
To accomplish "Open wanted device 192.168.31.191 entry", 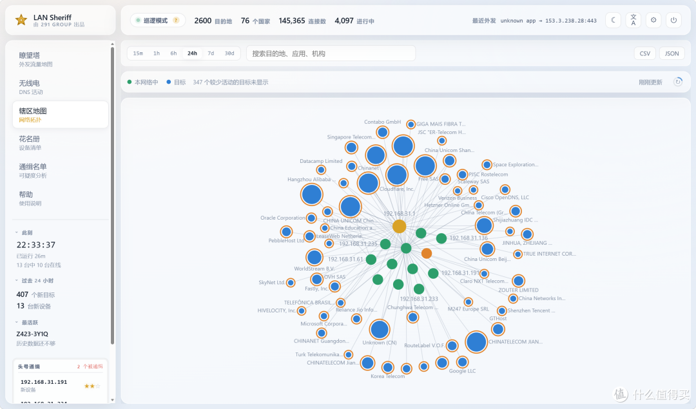I will point(61,385).
